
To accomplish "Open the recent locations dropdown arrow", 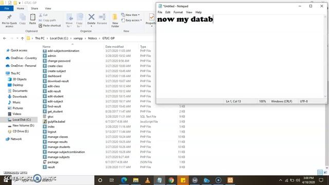I will (x=17, y=39).
